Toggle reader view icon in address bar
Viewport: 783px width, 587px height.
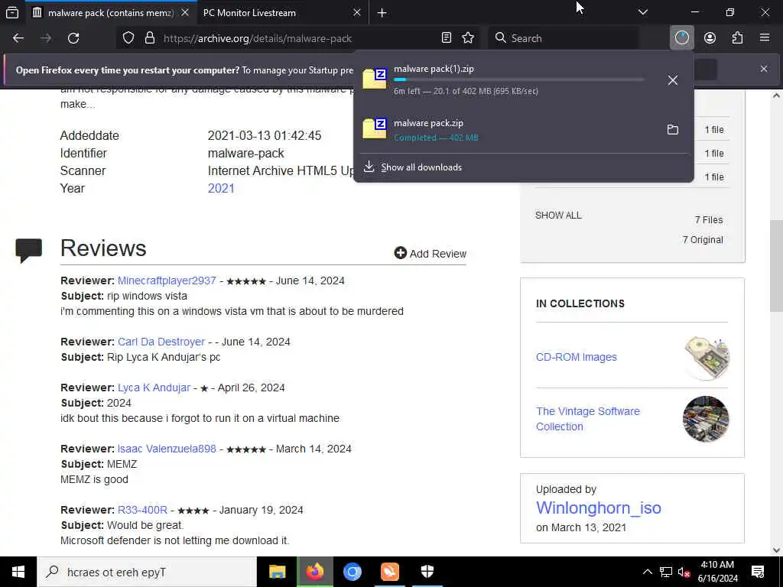[447, 38]
